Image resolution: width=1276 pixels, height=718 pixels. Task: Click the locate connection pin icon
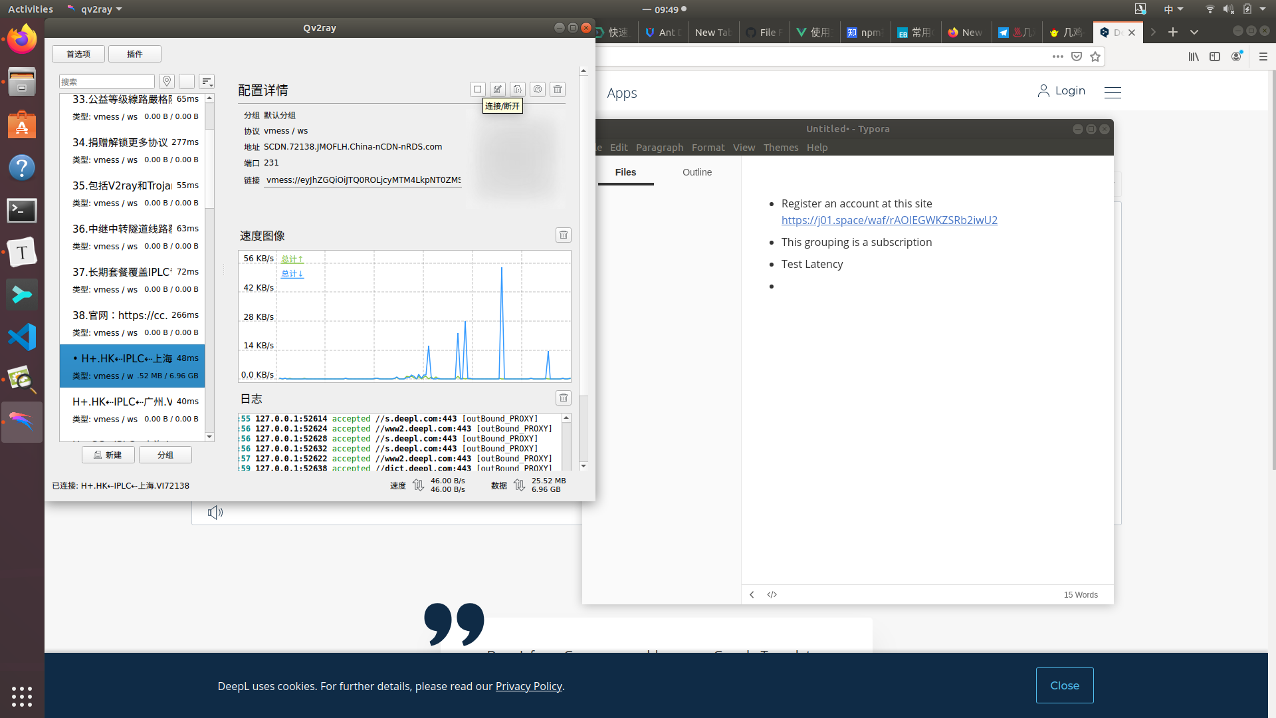pos(167,81)
